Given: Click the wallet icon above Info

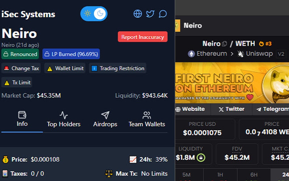Looking at the screenshot, I should [22, 115].
